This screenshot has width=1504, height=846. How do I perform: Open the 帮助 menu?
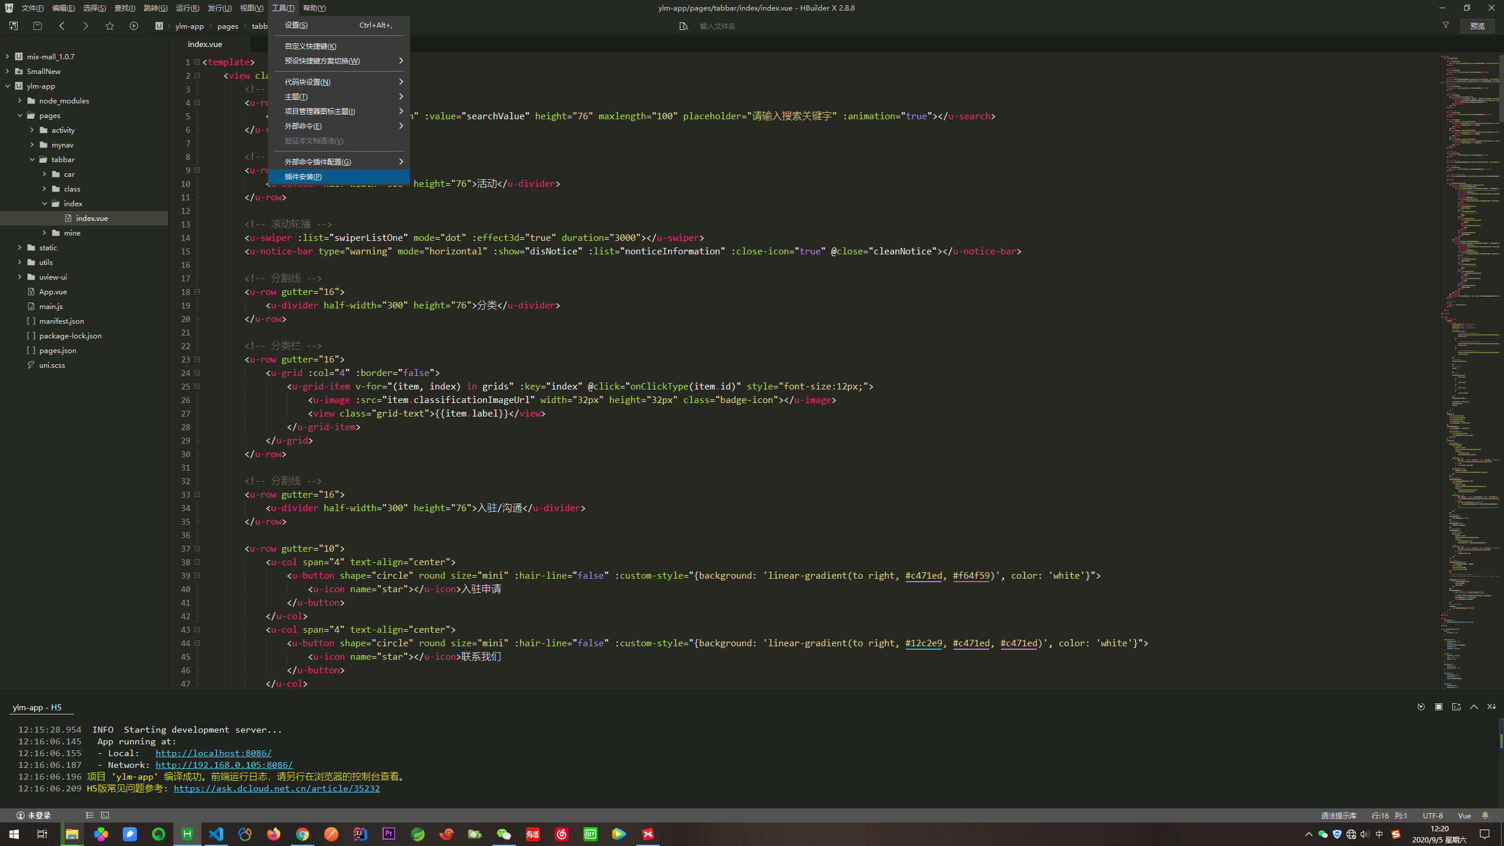tap(314, 8)
